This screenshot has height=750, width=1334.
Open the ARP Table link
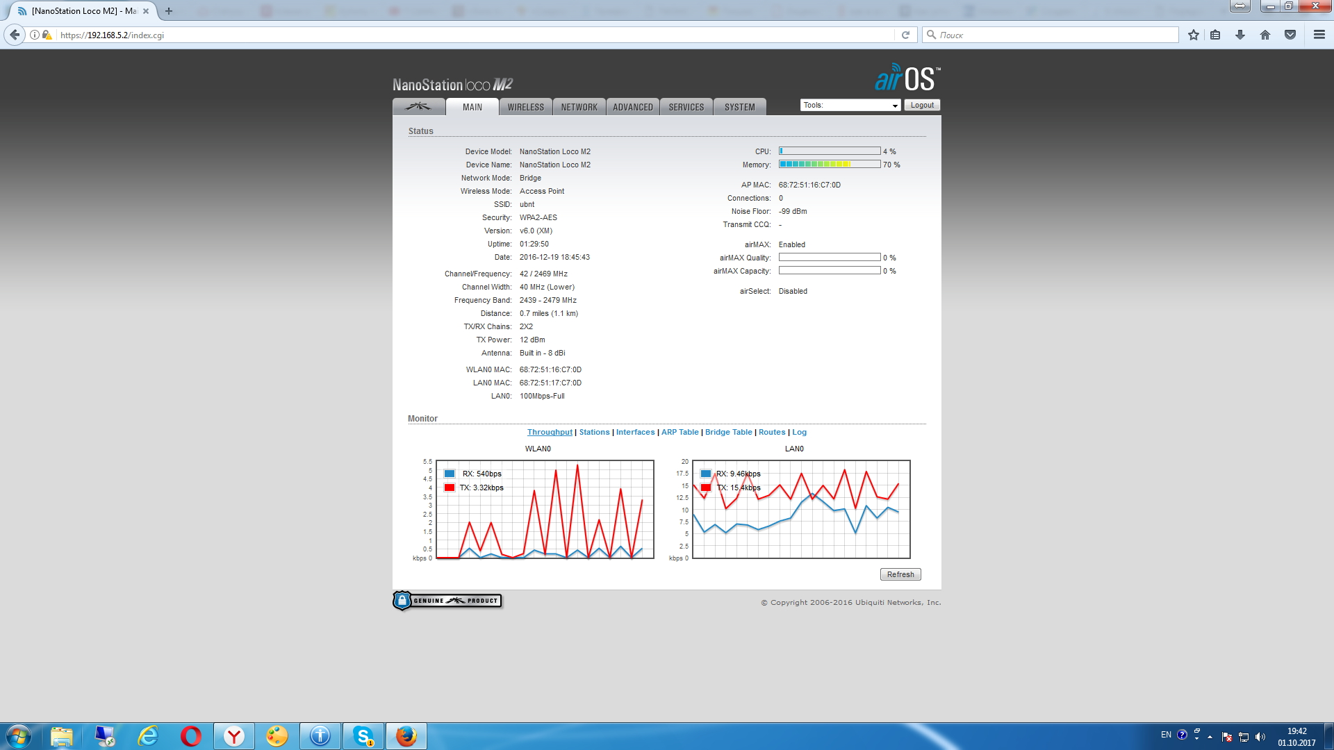680,432
